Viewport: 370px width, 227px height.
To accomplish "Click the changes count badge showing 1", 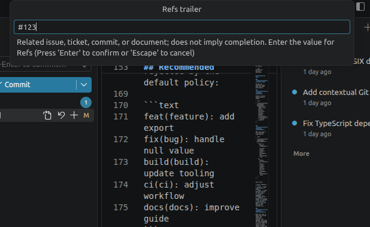I will coord(86,103).
